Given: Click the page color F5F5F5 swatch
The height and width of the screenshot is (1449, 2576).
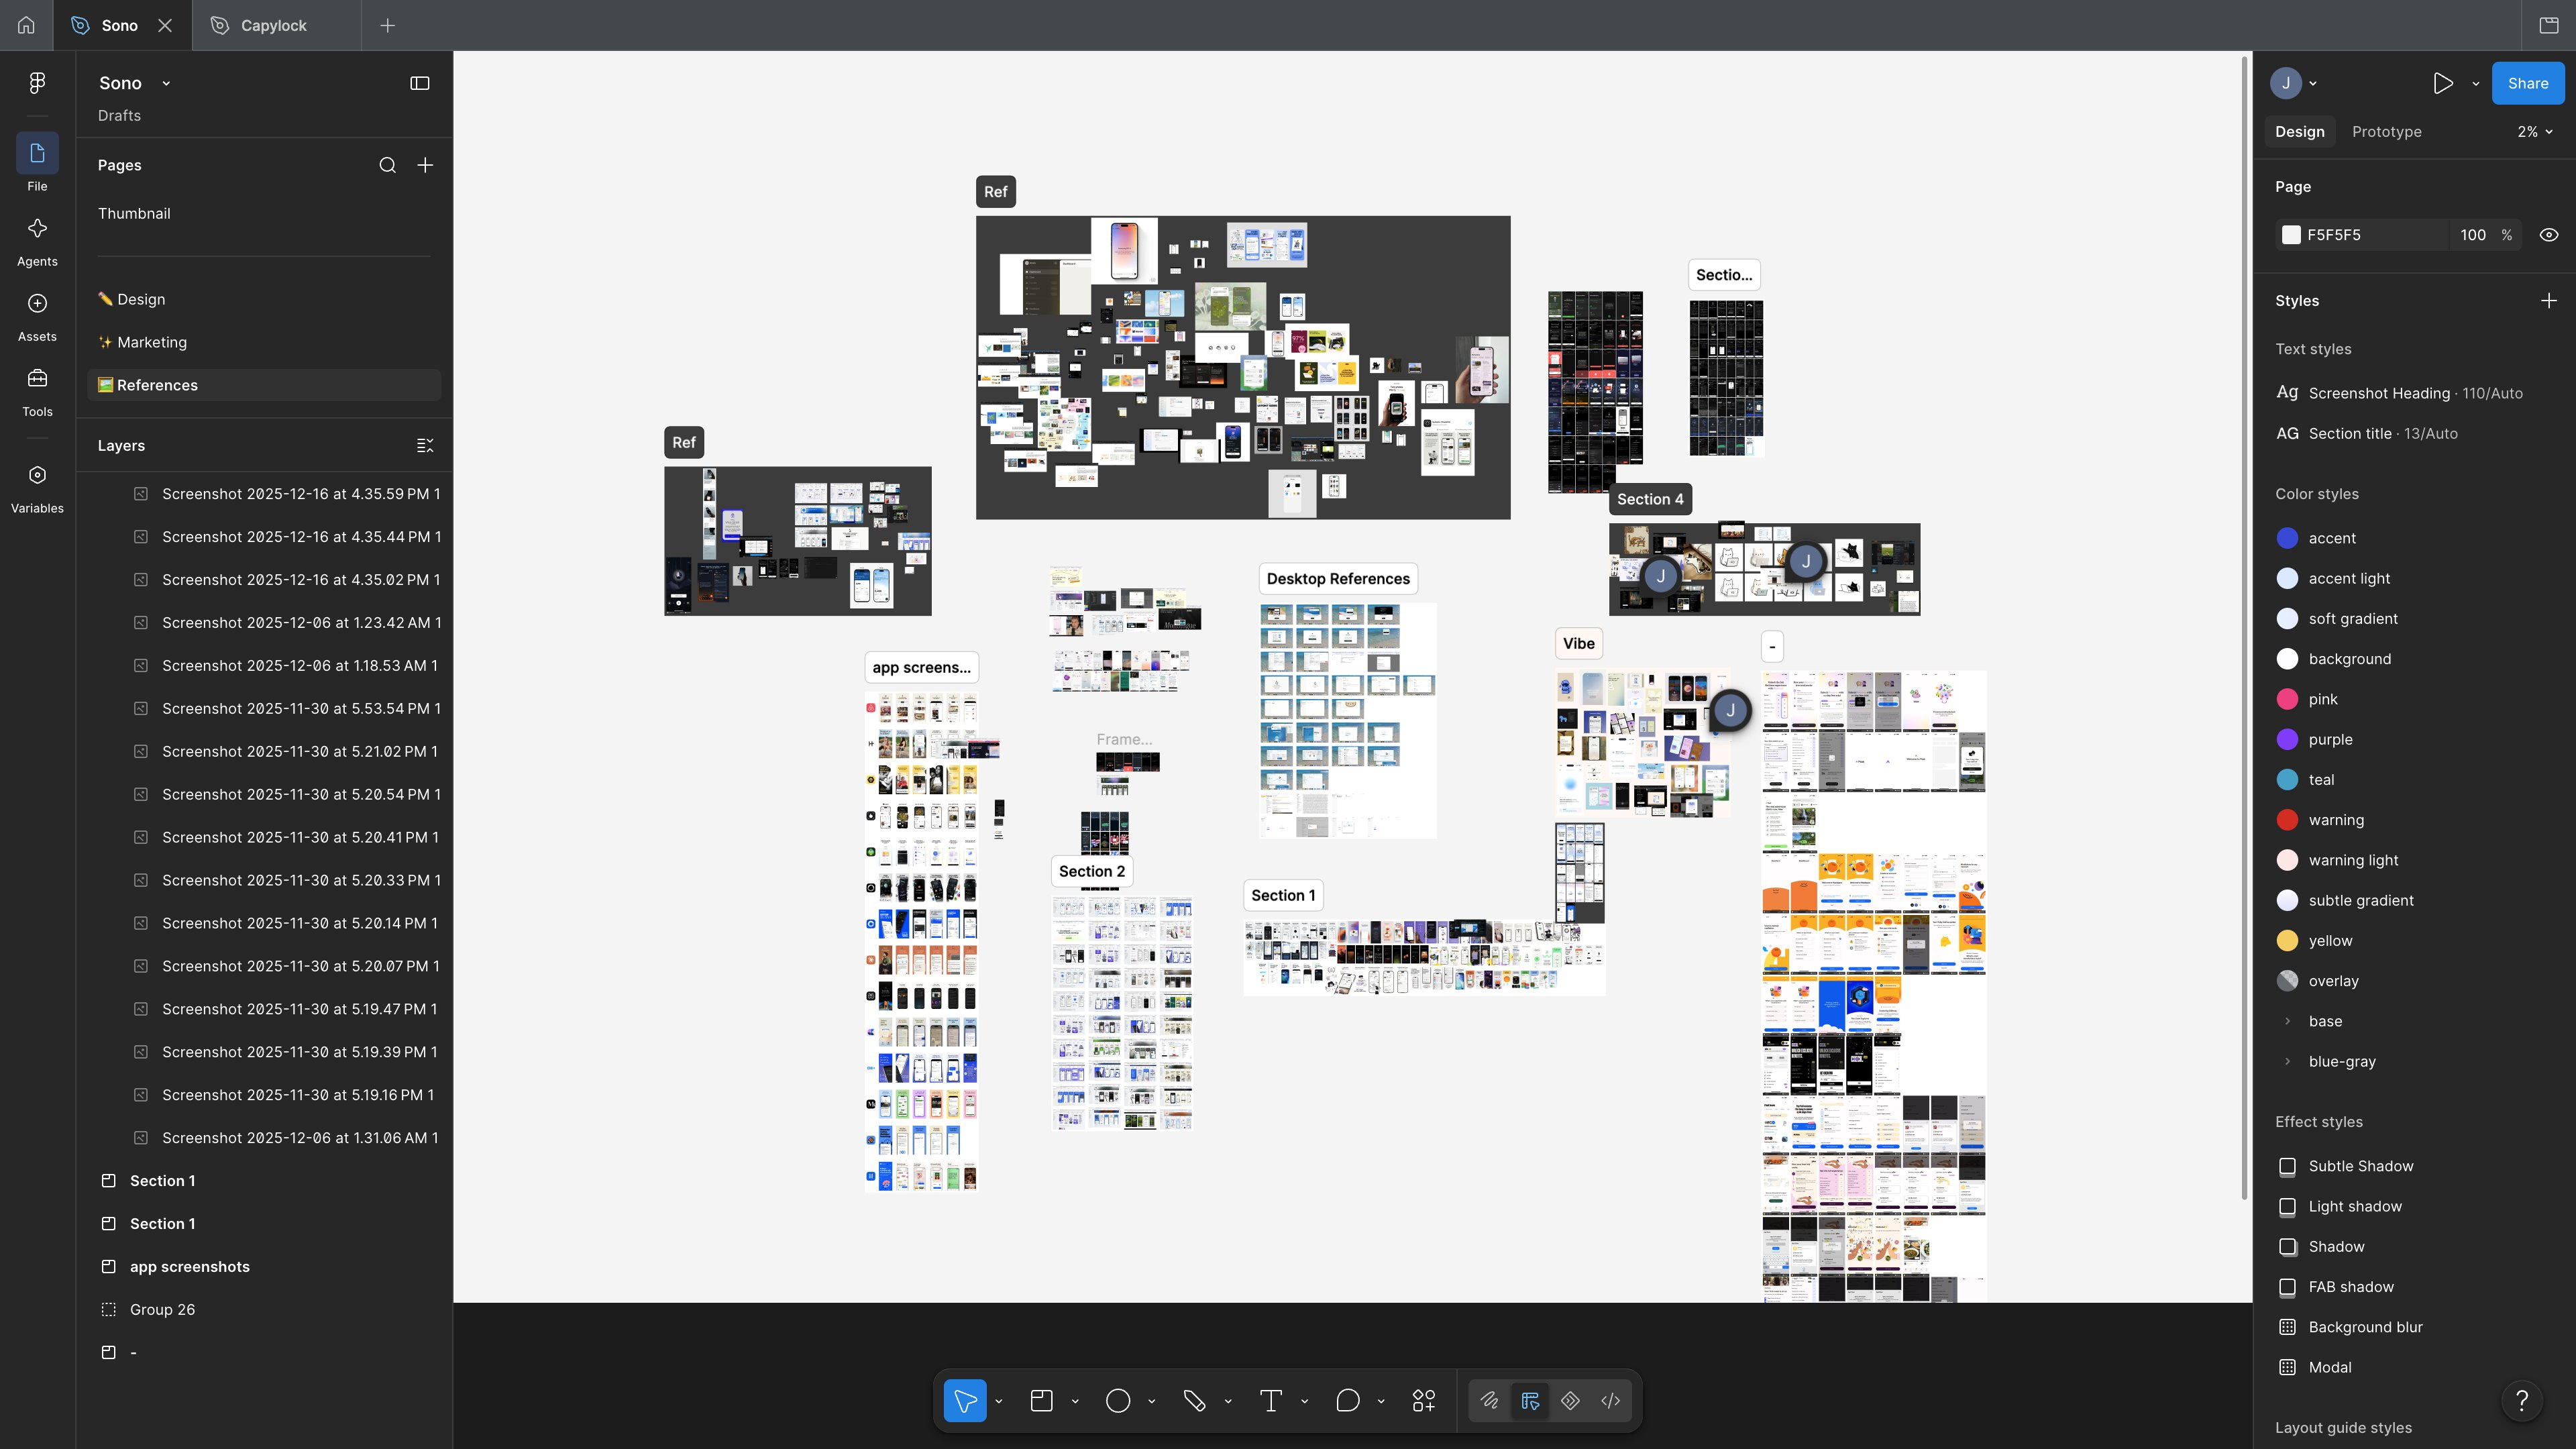Looking at the screenshot, I should pyautogui.click(x=2291, y=235).
